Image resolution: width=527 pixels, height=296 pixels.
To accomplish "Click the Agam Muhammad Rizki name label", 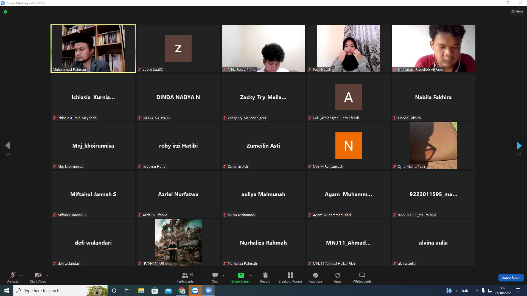I will click(x=332, y=215).
